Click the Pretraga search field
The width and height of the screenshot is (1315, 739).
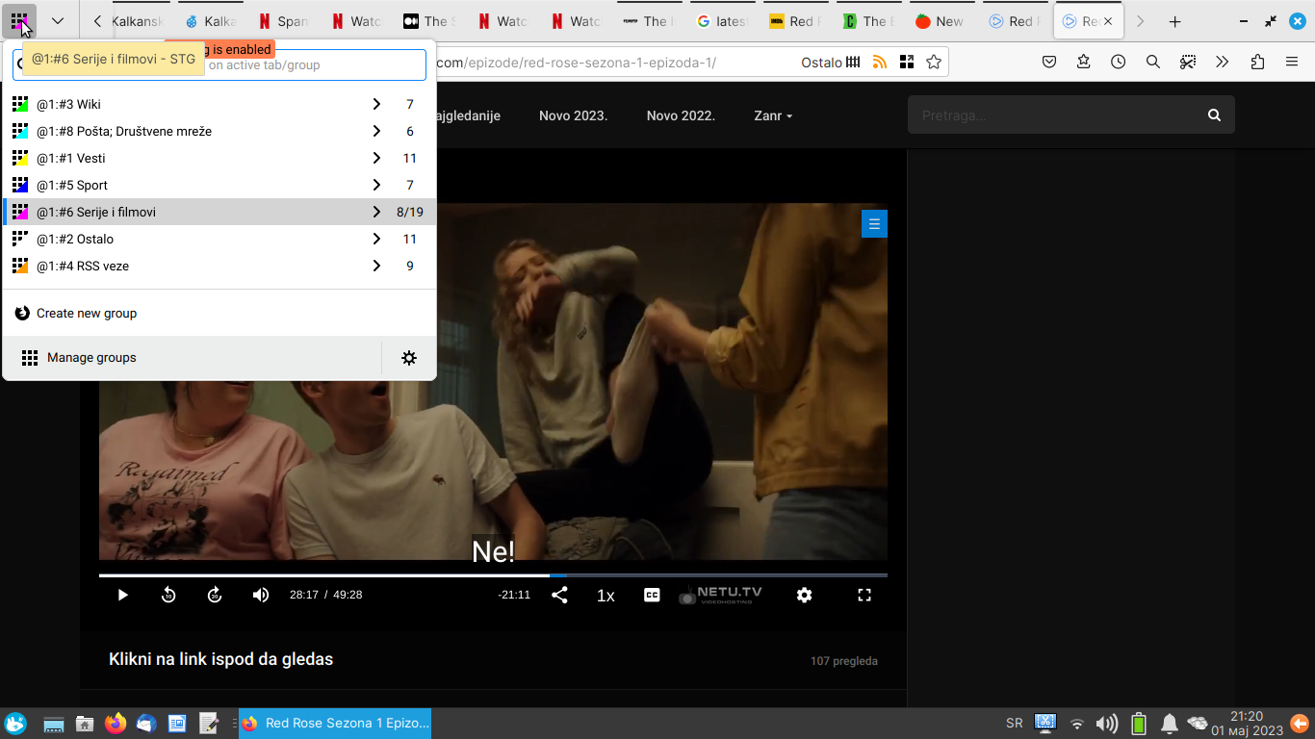pyautogui.click(x=1052, y=115)
